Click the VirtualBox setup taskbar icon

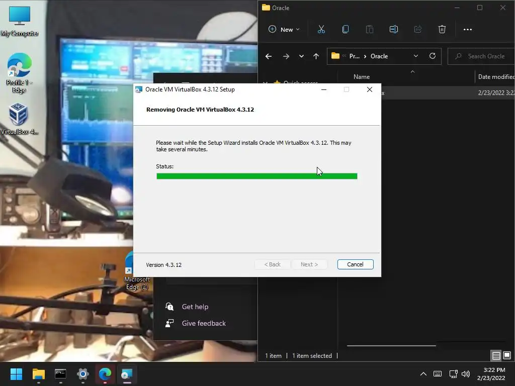click(127, 374)
